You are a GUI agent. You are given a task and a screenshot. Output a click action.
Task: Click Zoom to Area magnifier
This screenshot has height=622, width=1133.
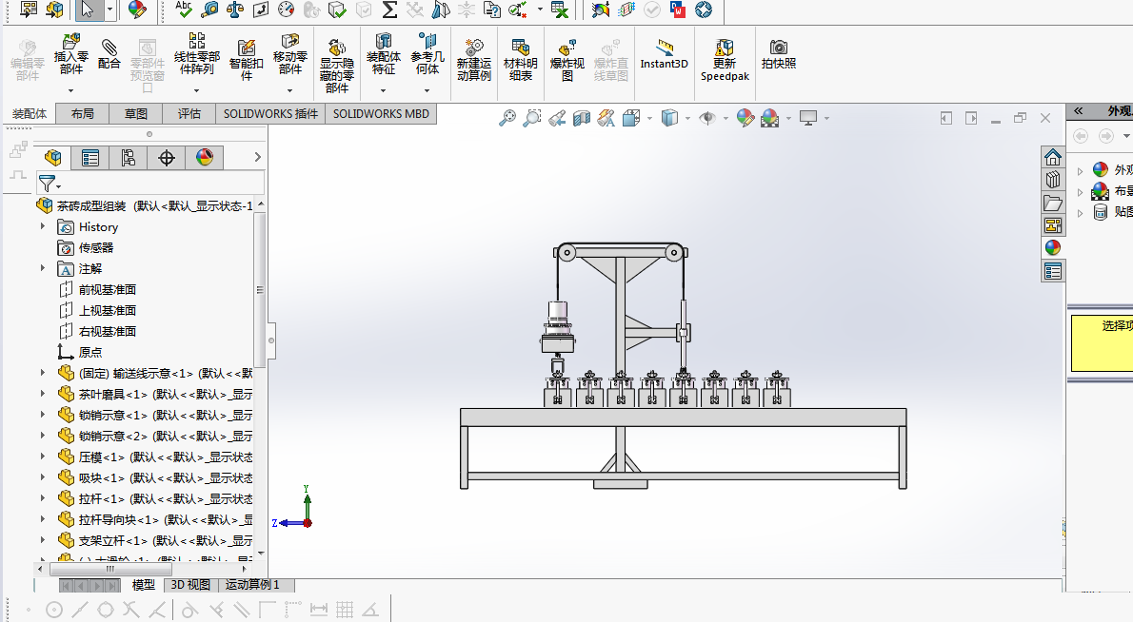coord(532,118)
